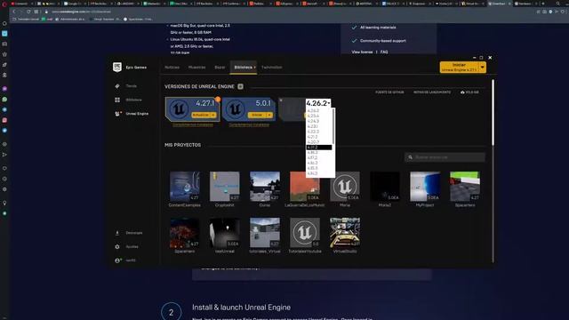Click the plus icon beside Versiones de Unreal Engine
This screenshot has height=320, width=569.
click(x=240, y=86)
